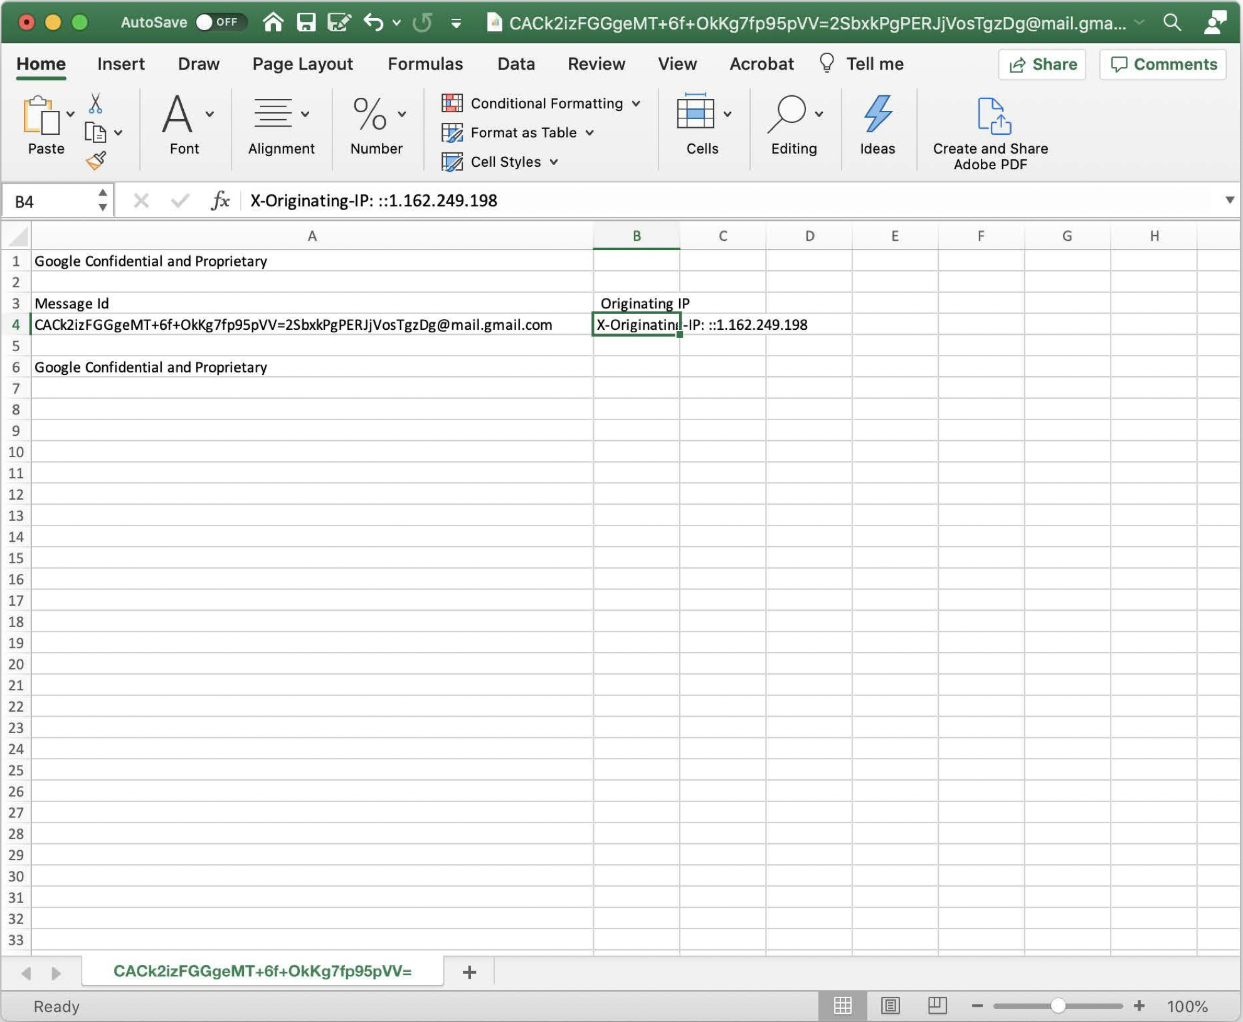Click the Share button
The image size is (1243, 1022).
1042,65
